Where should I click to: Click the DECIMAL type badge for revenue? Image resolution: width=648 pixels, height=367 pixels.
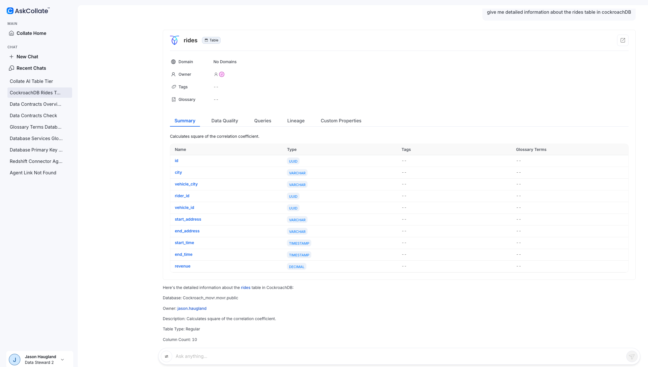[297, 267]
